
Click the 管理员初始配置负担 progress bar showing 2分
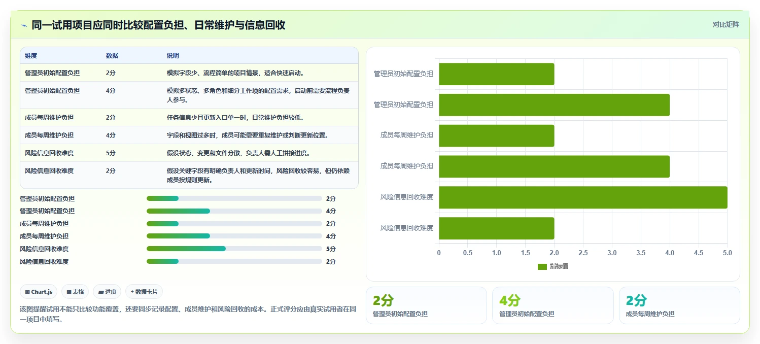234,198
